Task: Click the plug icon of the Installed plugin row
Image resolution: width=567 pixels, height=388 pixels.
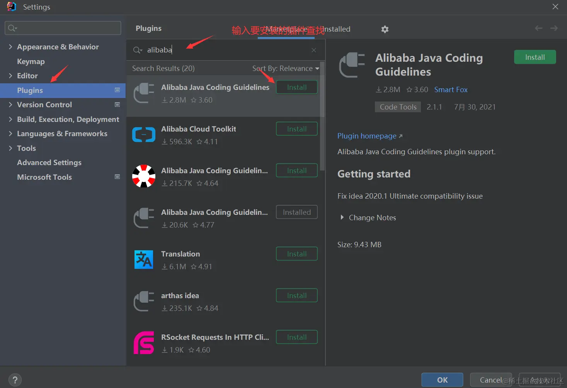Action: 144,218
